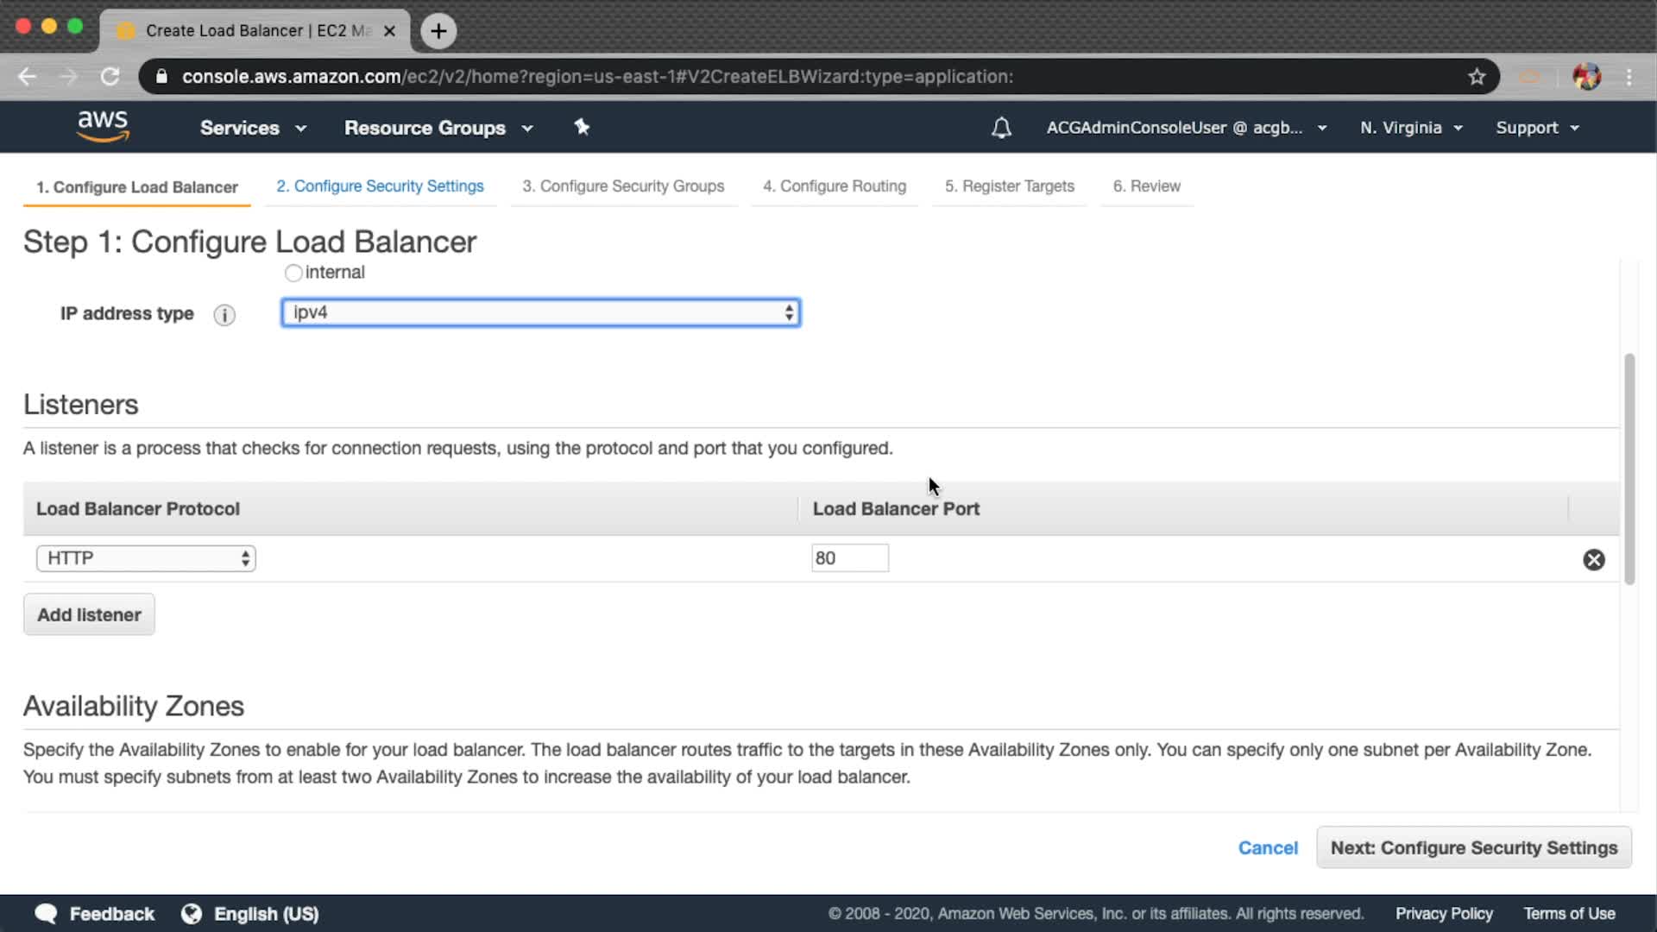Remove the HTTP listener with X icon
1657x932 pixels.
tap(1594, 560)
